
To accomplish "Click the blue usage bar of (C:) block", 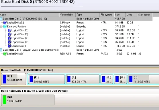I will point(5,79).
